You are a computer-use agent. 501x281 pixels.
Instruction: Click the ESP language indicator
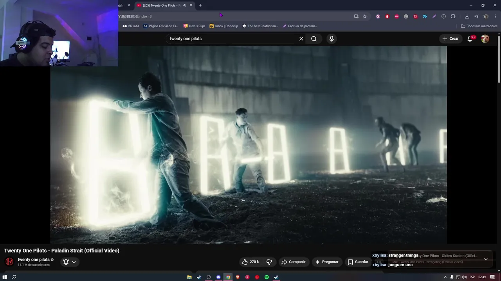point(472,277)
